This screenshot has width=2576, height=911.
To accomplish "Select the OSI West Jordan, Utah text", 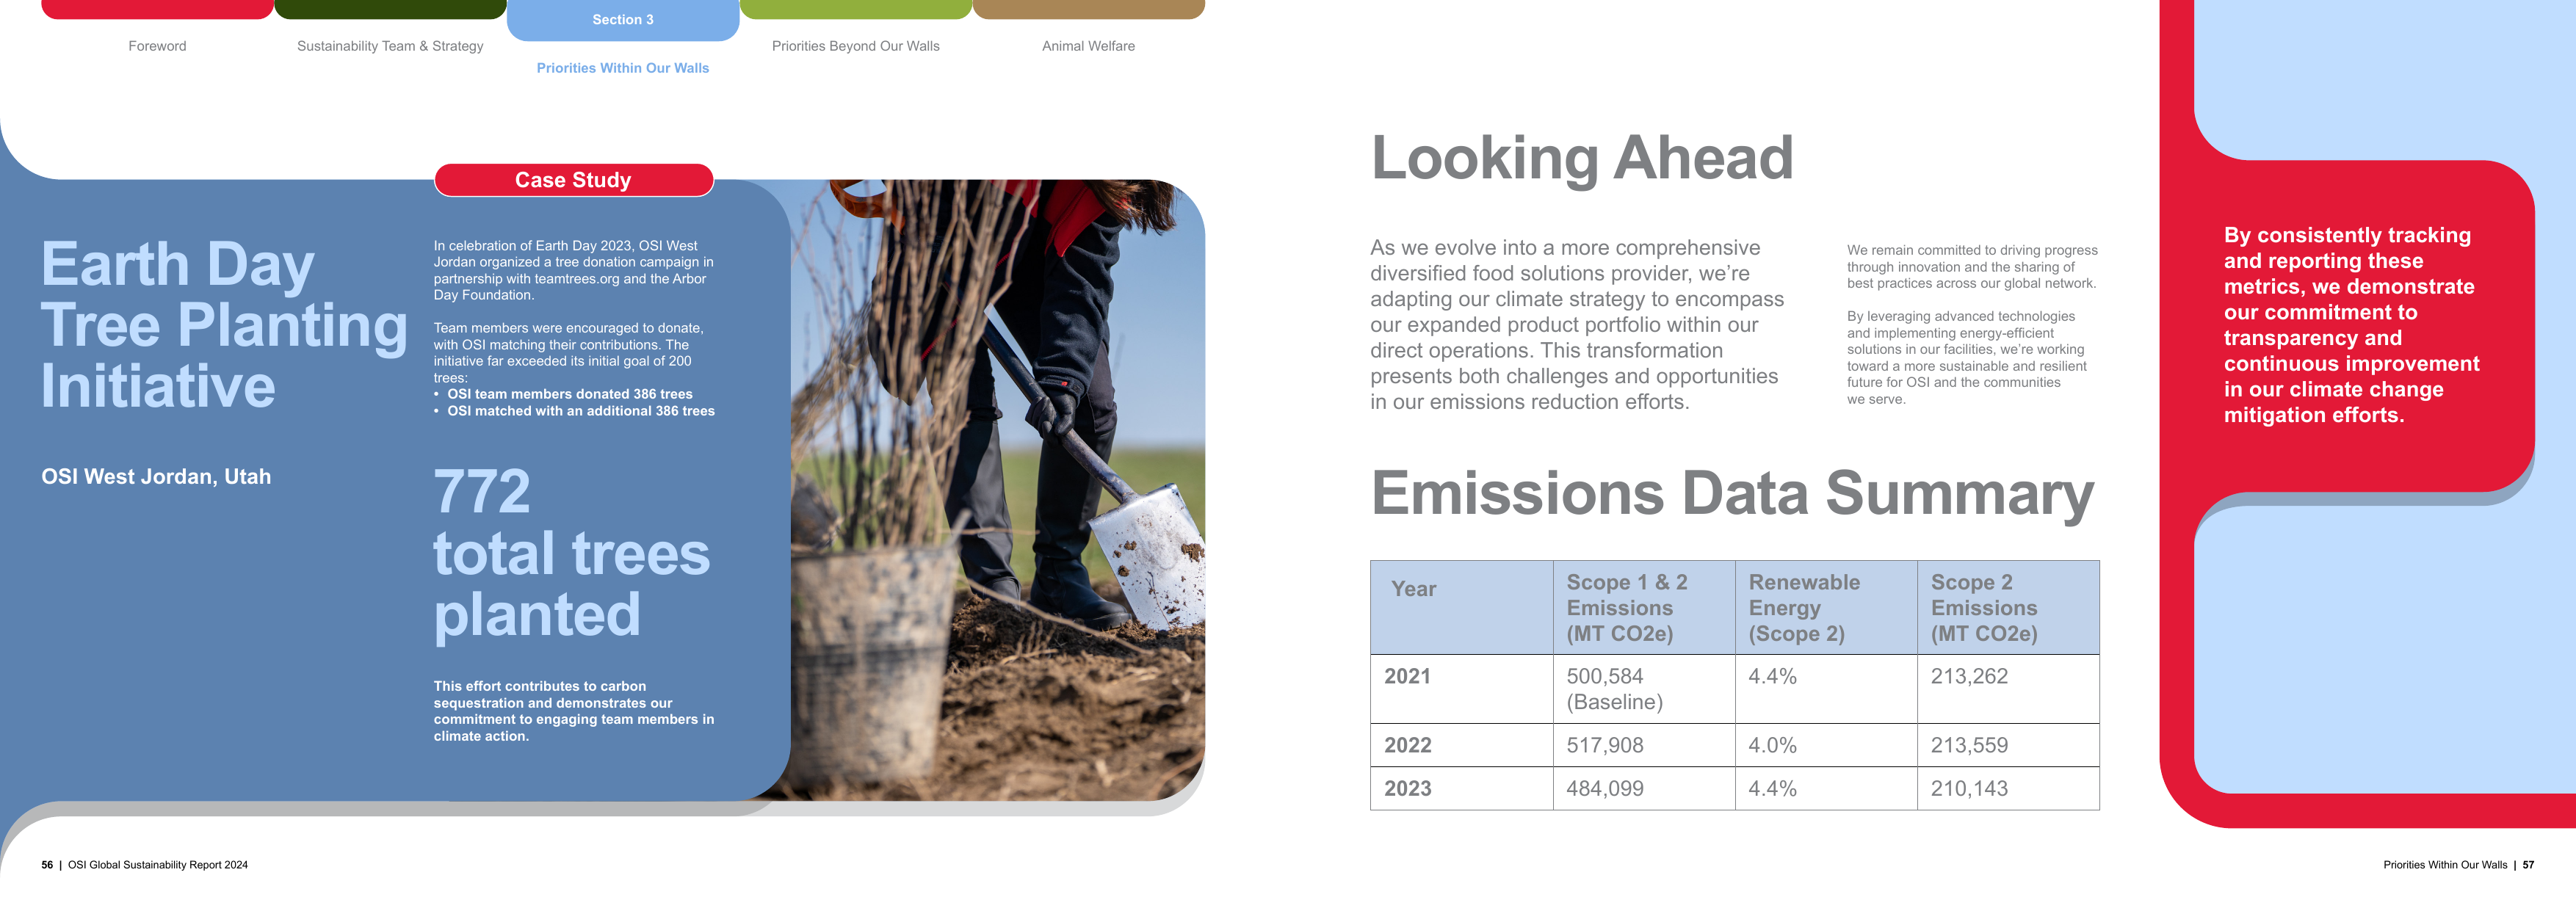I will [x=156, y=477].
